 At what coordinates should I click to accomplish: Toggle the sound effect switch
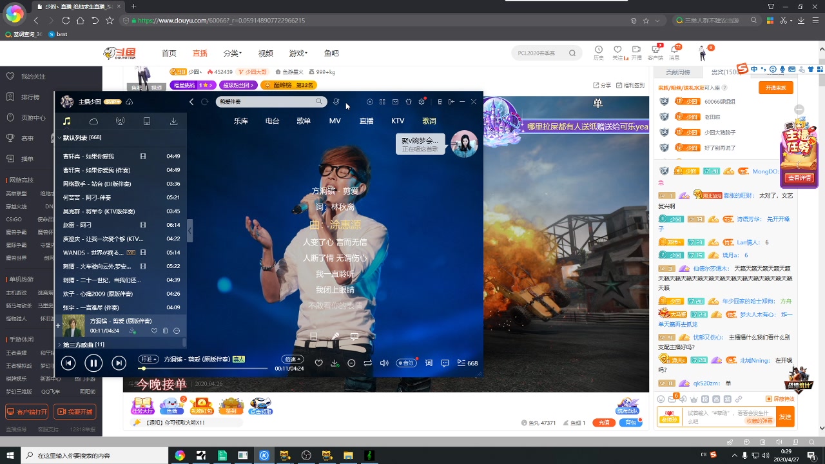point(407,363)
